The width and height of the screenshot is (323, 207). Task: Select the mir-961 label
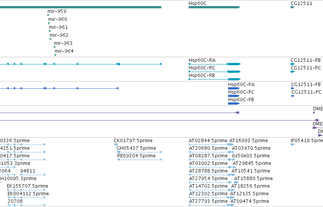click(x=58, y=27)
